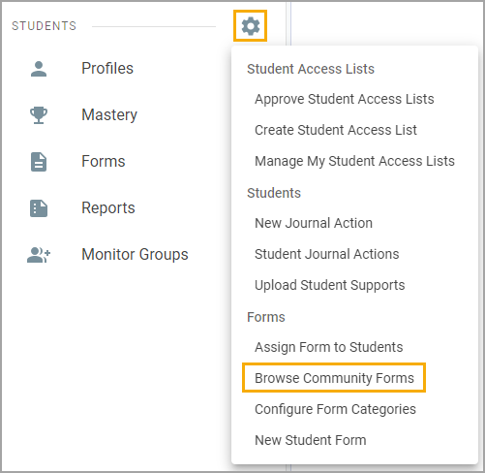The height and width of the screenshot is (473, 485).
Task: Click the Forms document icon
Action: click(x=39, y=162)
